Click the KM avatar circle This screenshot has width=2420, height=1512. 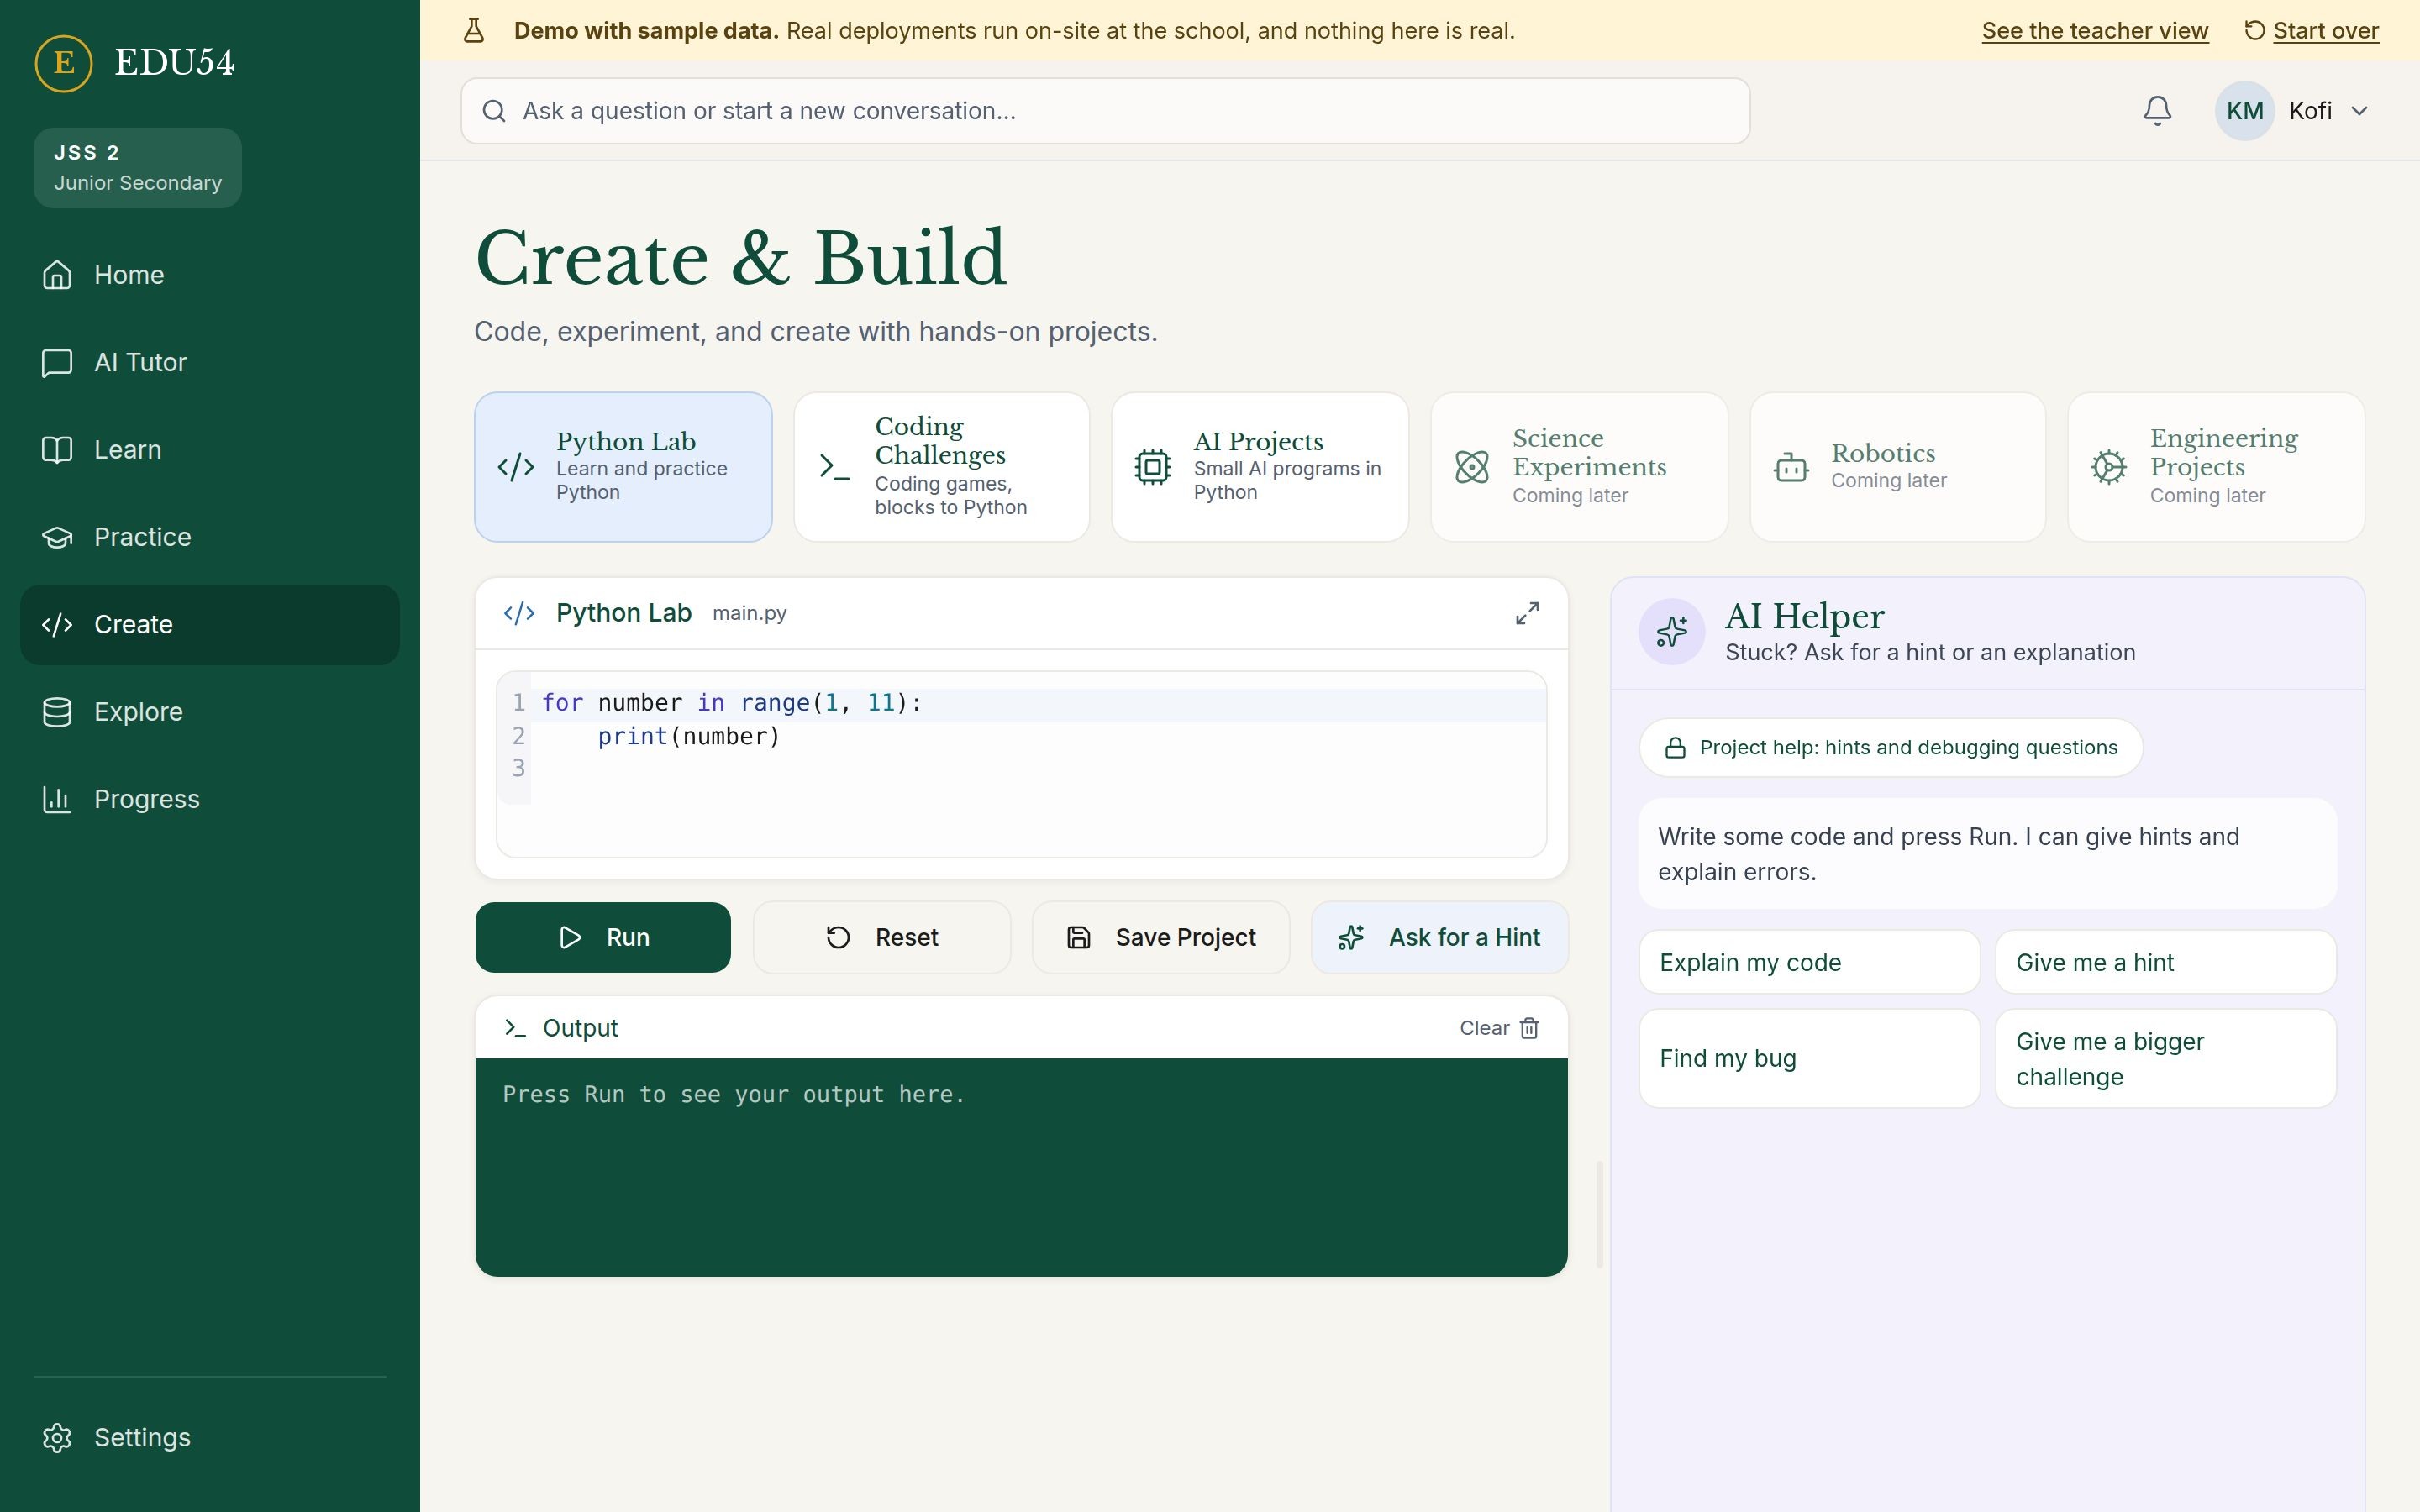(2244, 111)
